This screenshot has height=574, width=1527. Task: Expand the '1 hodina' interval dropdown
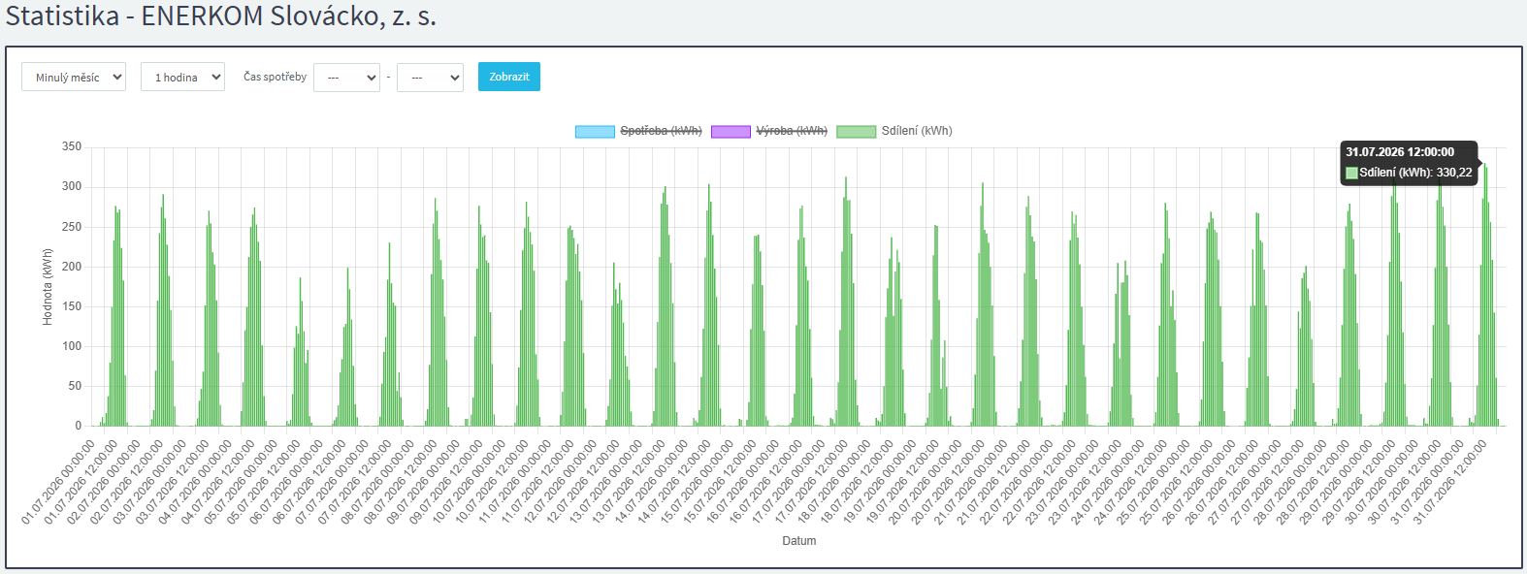point(182,77)
